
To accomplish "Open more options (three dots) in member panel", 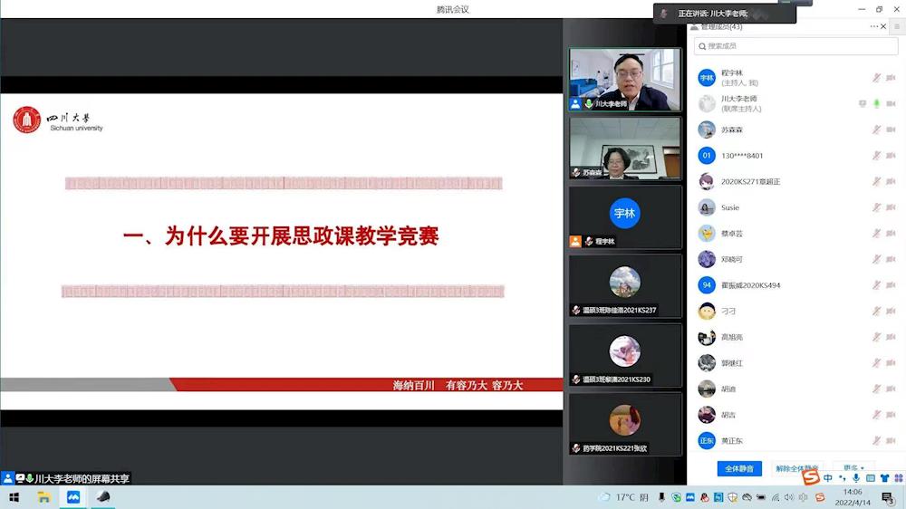I will click(x=873, y=26).
